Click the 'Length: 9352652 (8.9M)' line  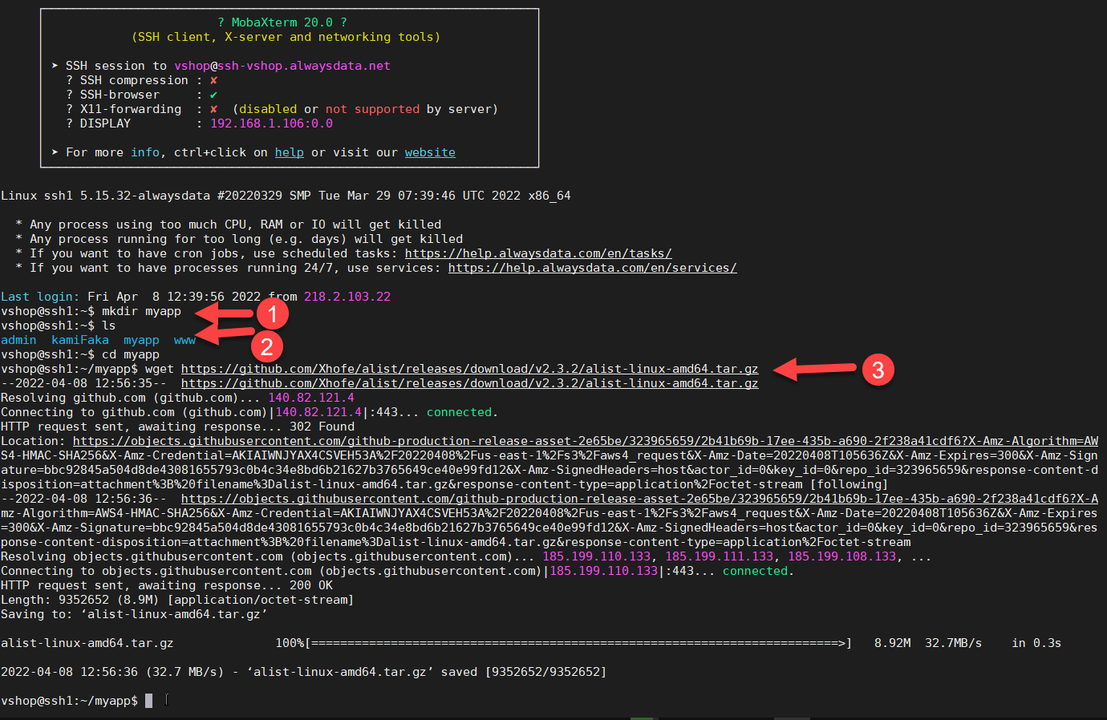click(177, 600)
